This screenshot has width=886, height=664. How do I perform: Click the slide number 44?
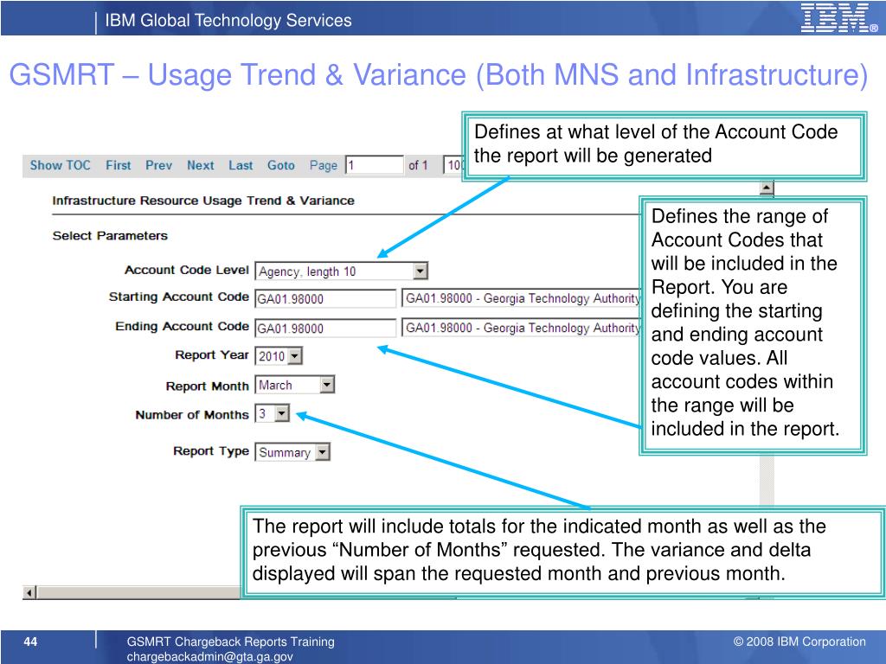tap(30, 642)
